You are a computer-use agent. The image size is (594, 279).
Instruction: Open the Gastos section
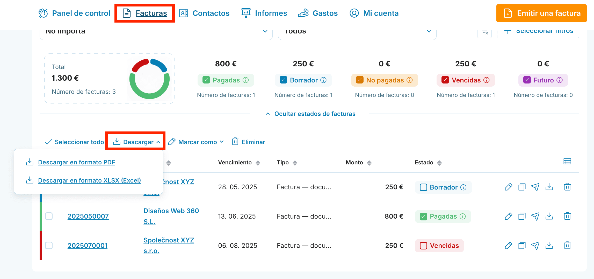[318, 13]
